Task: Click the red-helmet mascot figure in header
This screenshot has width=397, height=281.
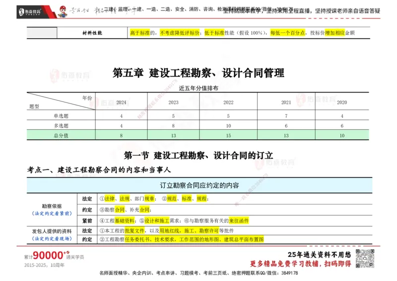Action: (x=63, y=11)
